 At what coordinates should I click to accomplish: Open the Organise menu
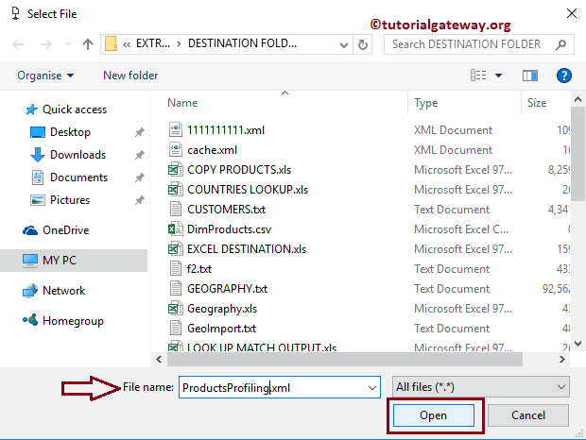[45, 76]
